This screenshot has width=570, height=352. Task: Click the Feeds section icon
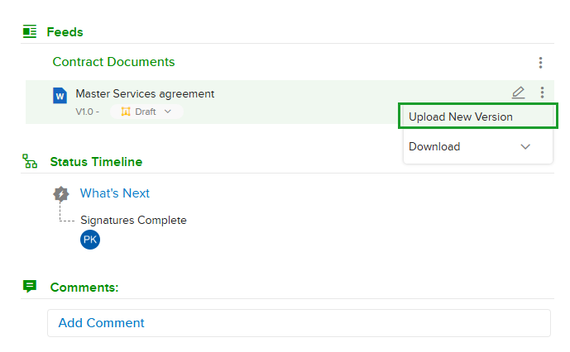point(30,31)
